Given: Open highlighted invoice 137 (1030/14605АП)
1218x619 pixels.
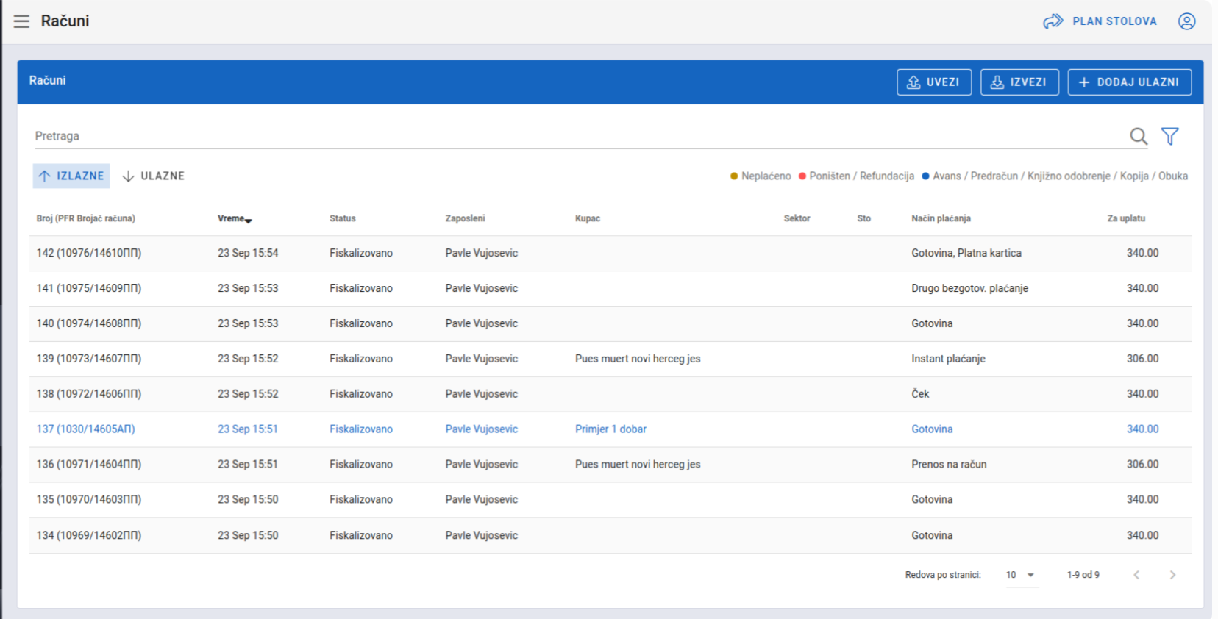Looking at the screenshot, I should click(610, 429).
